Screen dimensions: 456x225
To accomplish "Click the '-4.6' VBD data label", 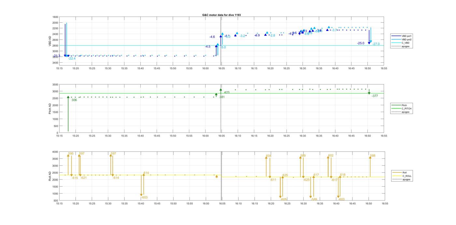I will pyautogui.click(x=212, y=37).
